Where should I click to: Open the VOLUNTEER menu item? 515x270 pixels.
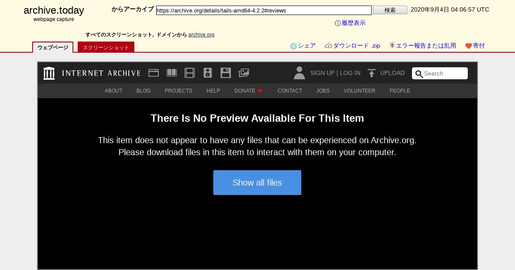pos(360,91)
